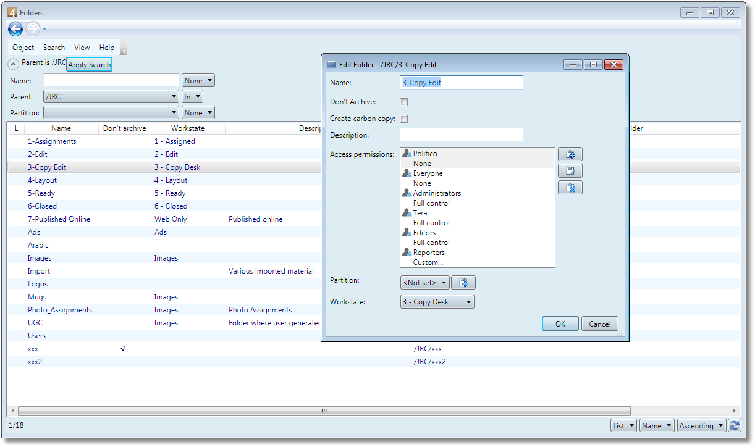
Task: Click the greyed Forward navigation arrow
Action: point(33,28)
